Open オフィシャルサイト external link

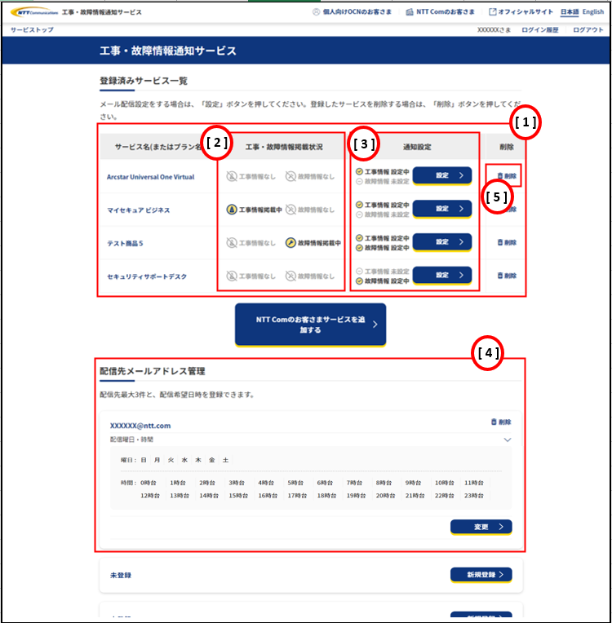click(521, 12)
